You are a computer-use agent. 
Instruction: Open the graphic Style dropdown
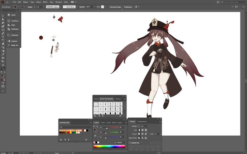(x=105, y=7)
